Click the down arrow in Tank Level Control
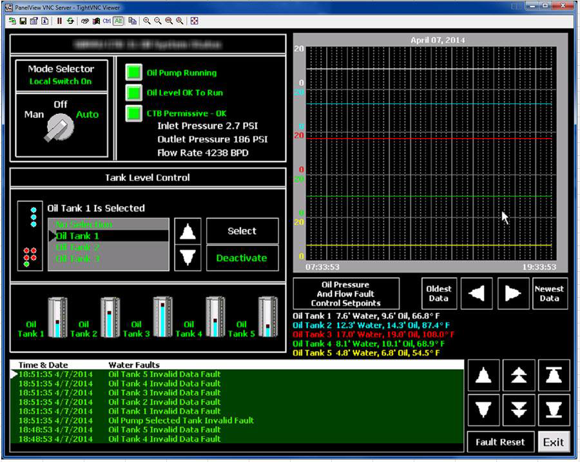This screenshot has width=580, height=462. [x=187, y=256]
